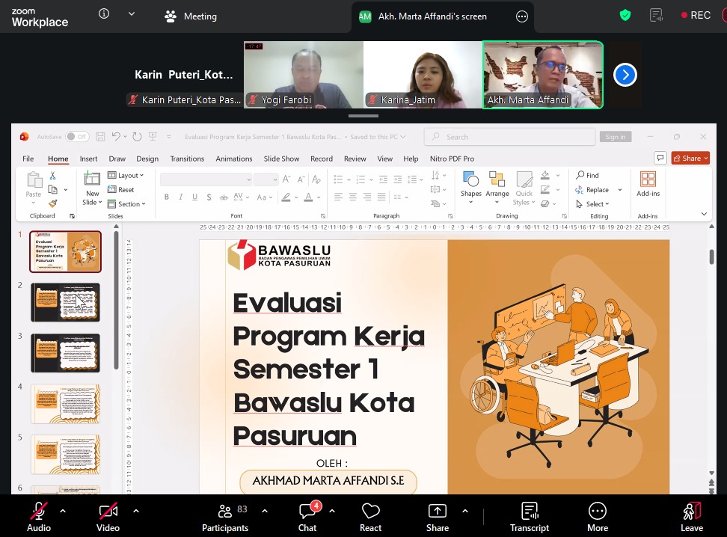Toggle Align Left paragraph

[339, 197]
